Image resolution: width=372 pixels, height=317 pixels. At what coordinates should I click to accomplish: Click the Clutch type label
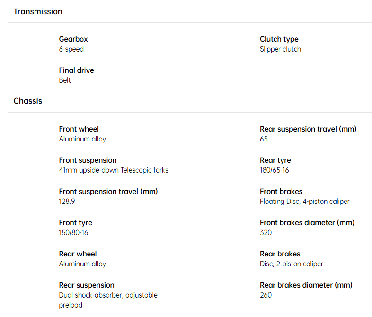click(x=279, y=39)
